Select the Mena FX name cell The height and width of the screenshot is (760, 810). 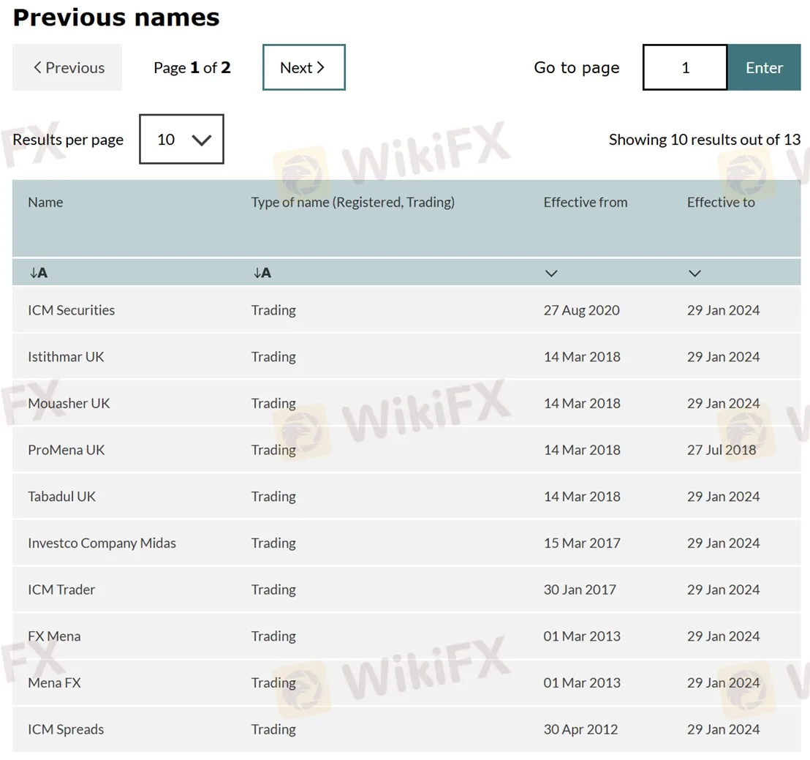tap(54, 682)
